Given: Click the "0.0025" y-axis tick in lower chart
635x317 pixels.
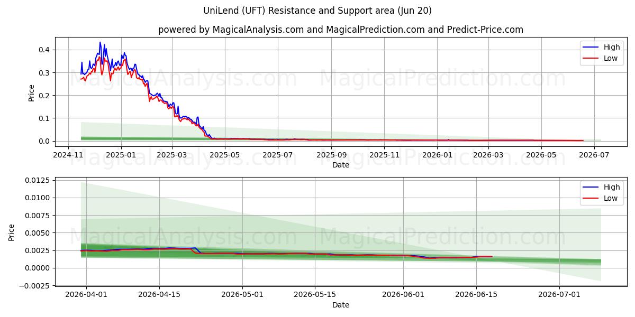Looking at the screenshot, I should 38,250.
